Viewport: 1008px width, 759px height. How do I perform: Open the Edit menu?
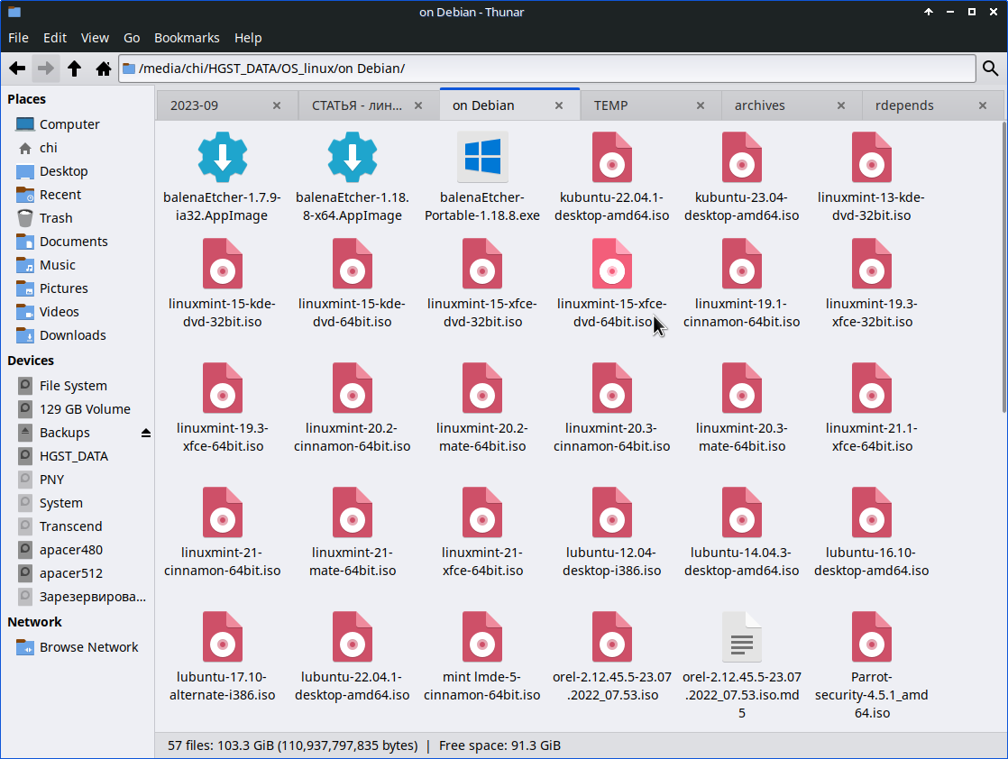(55, 38)
